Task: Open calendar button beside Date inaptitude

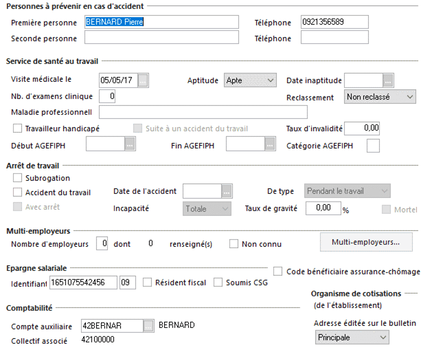Action: (388, 80)
